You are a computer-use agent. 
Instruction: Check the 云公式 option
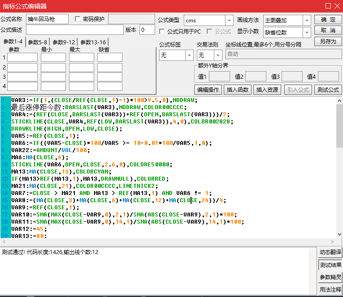(209, 32)
